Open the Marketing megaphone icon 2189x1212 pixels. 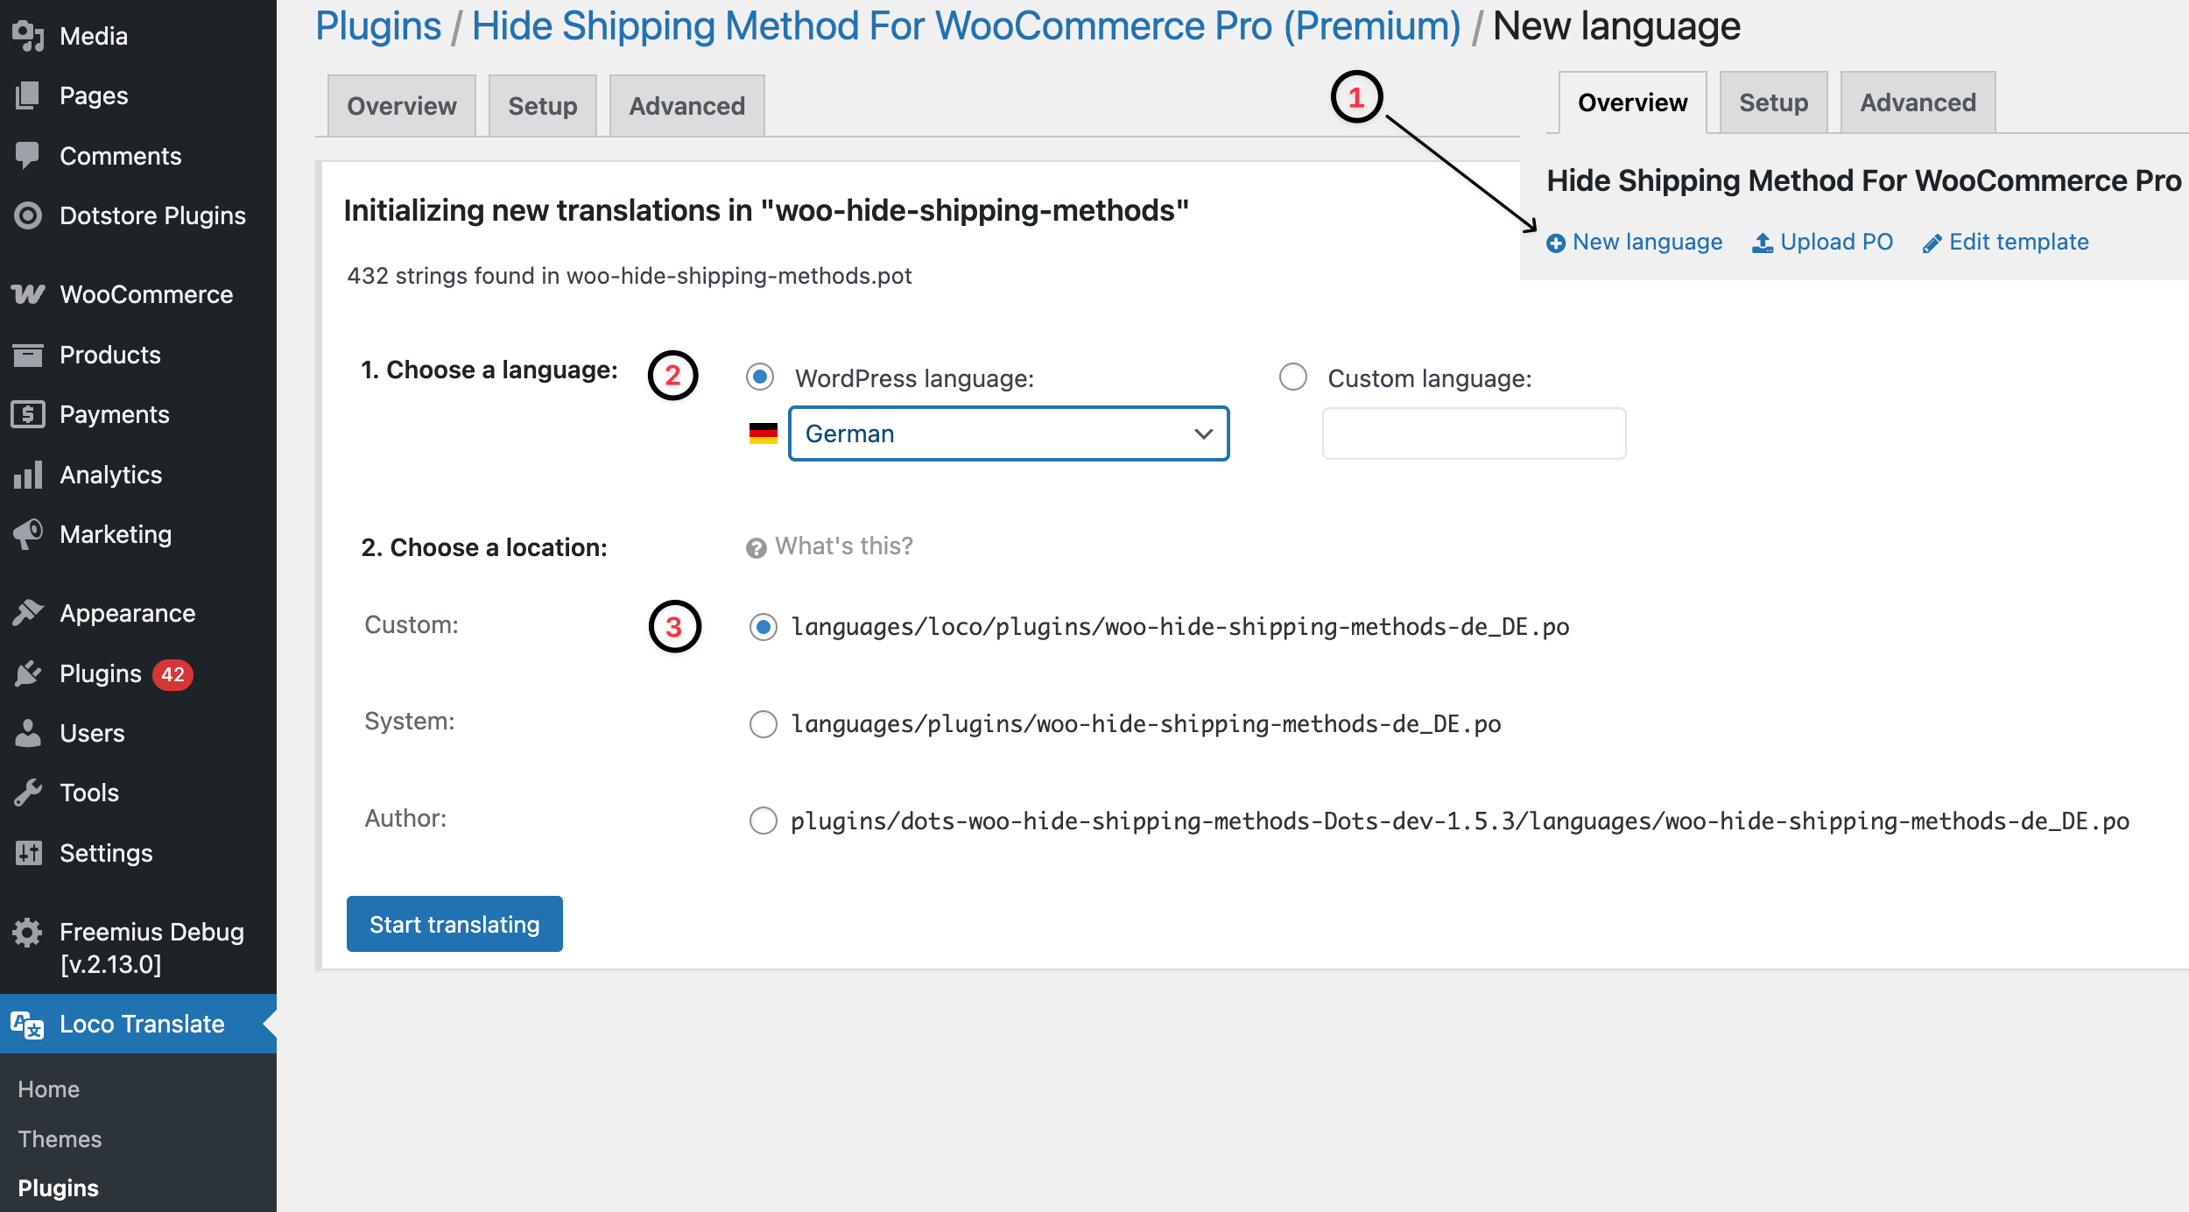point(27,533)
